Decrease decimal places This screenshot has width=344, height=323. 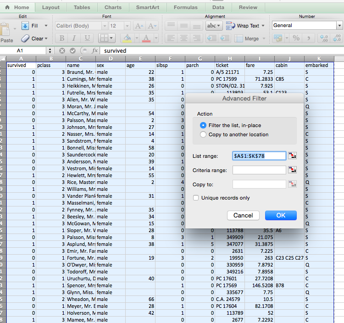tap(337, 39)
